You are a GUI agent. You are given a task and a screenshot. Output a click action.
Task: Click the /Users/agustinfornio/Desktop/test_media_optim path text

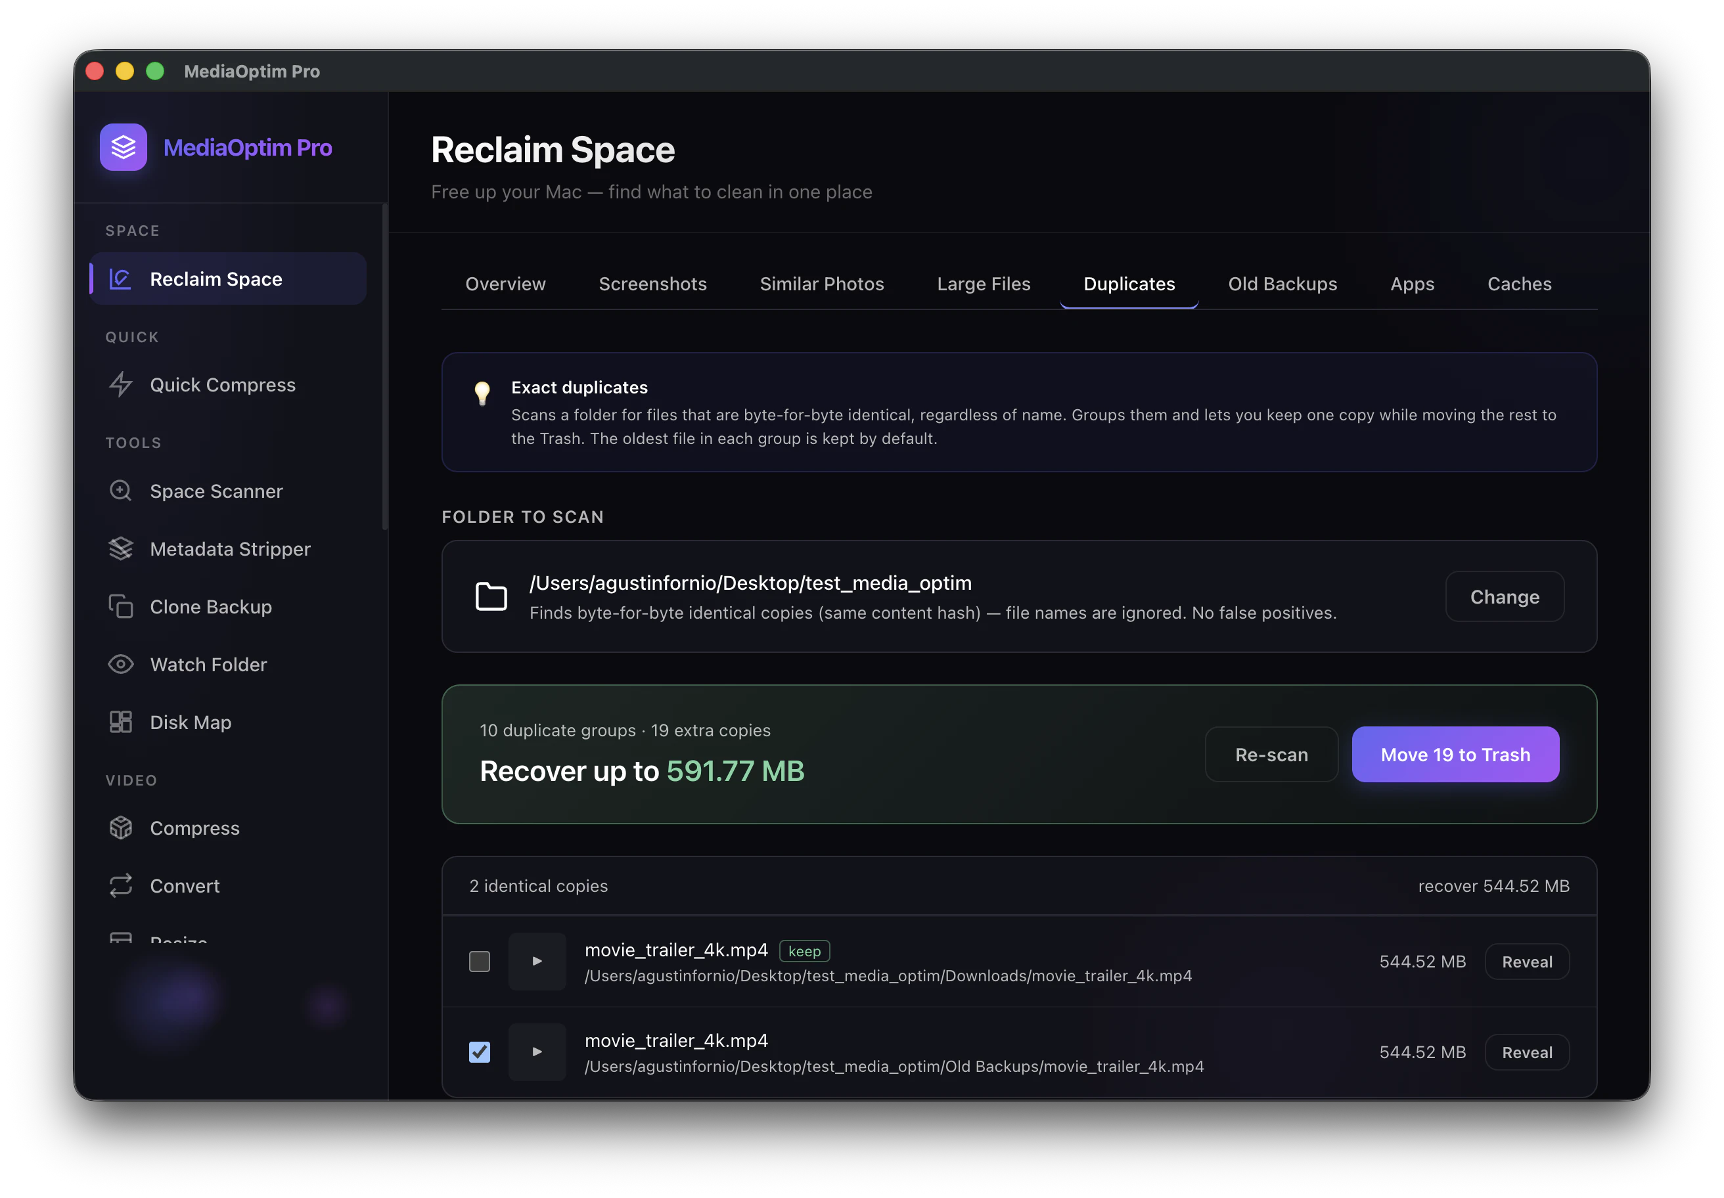[x=750, y=583]
